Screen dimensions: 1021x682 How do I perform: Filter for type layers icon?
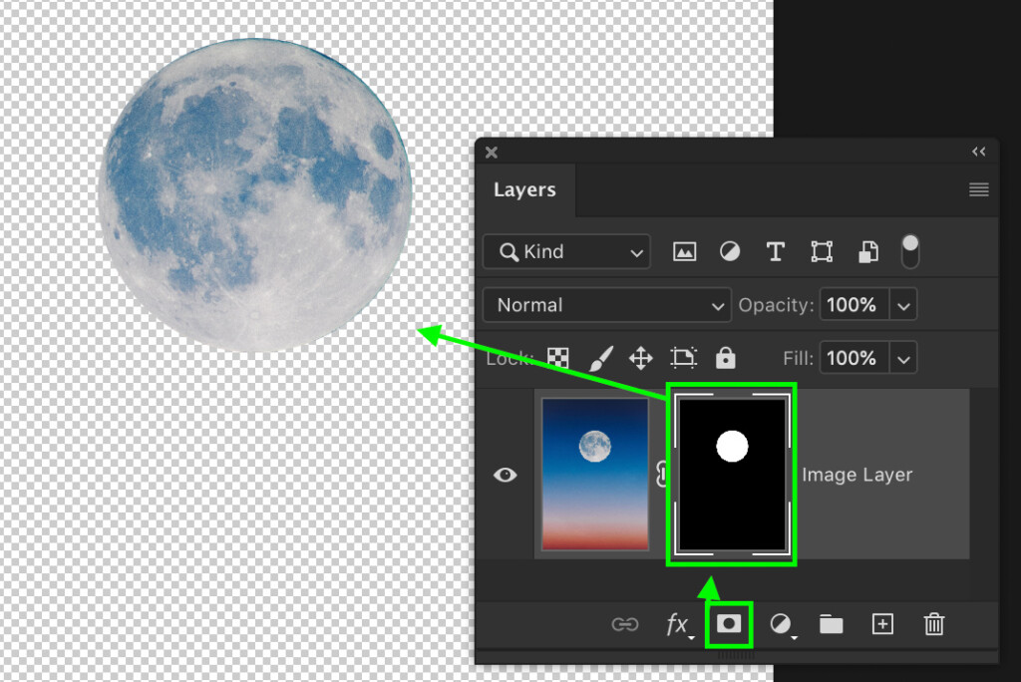pyautogui.click(x=775, y=251)
